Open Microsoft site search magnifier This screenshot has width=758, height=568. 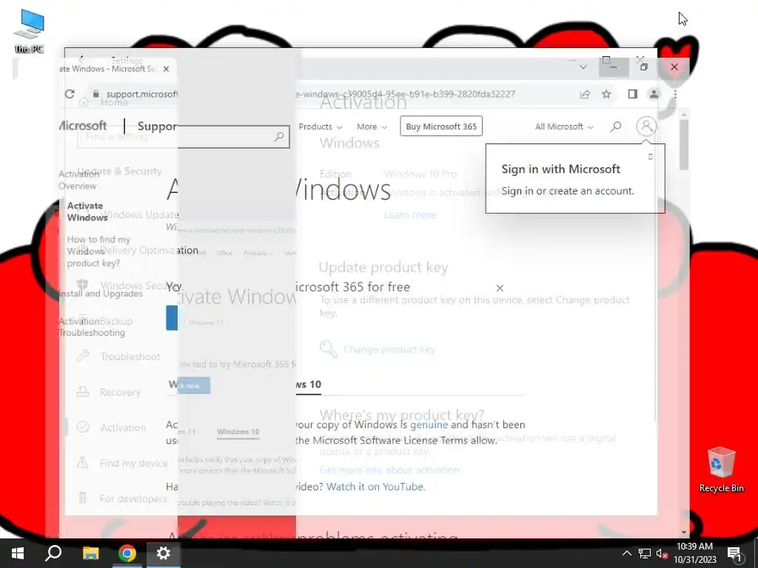tap(616, 126)
